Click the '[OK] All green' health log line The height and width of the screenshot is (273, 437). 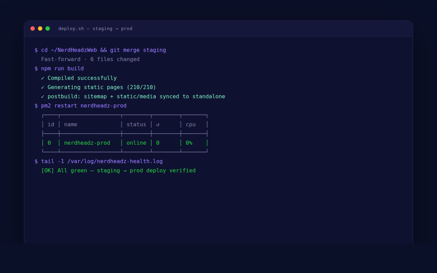[118, 171]
